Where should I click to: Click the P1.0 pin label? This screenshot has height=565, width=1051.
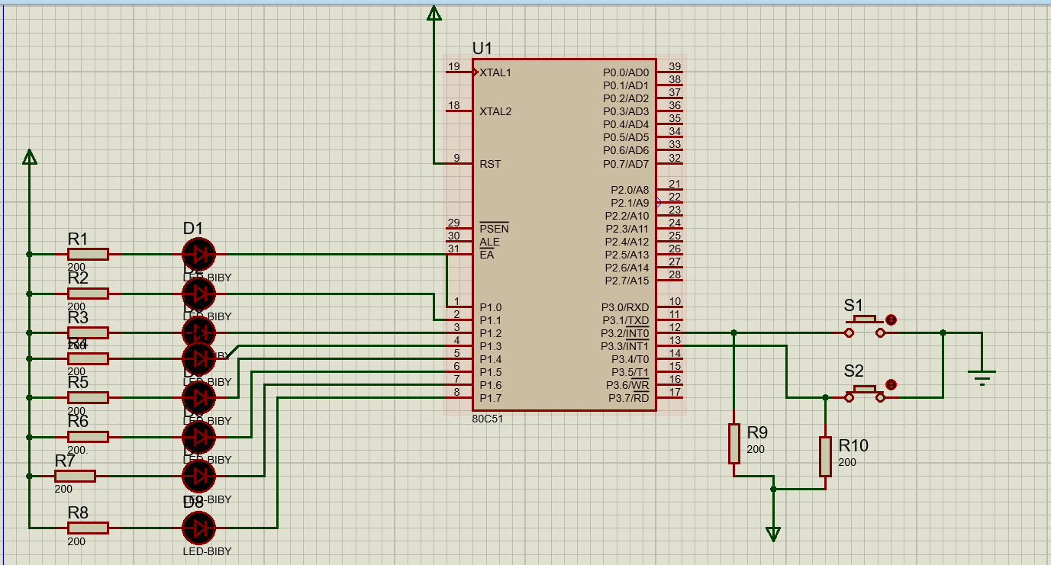[x=491, y=307]
